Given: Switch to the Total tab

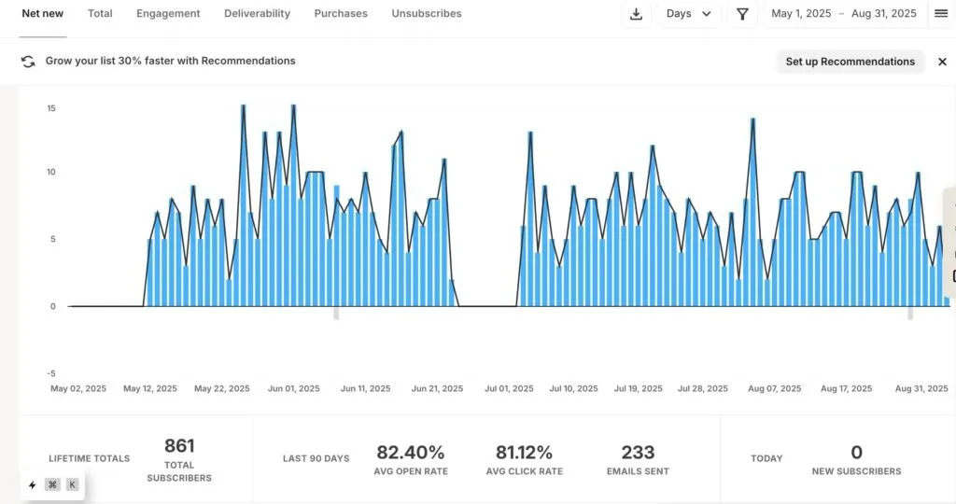Looking at the screenshot, I should (x=100, y=14).
